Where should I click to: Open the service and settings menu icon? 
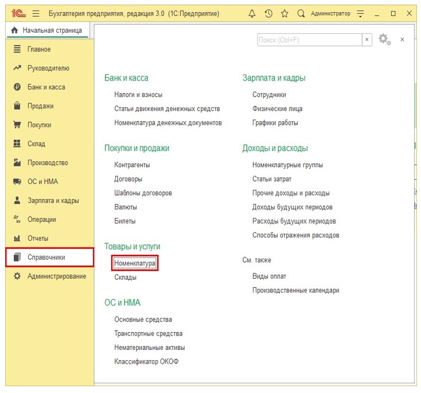point(360,13)
